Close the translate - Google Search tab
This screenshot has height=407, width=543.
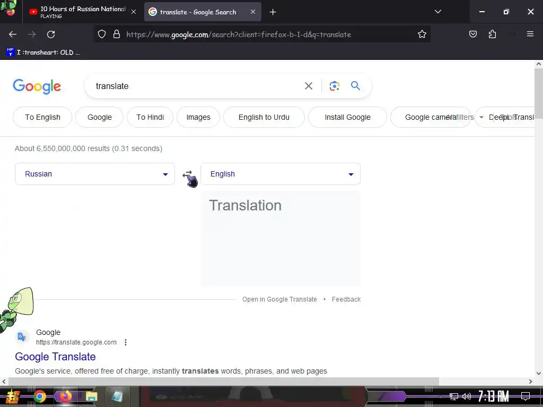tap(253, 12)
